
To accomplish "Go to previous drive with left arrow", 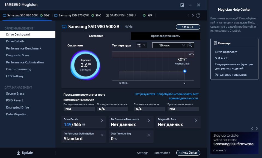I will (188, 15).
